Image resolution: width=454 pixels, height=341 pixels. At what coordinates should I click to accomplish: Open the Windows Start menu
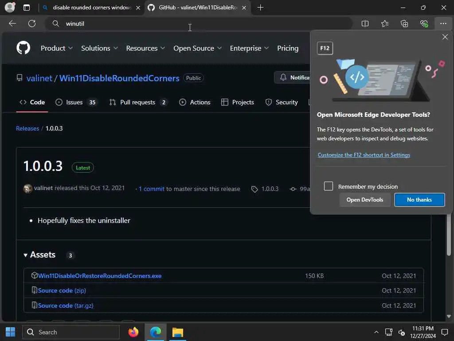click(11, 332)
